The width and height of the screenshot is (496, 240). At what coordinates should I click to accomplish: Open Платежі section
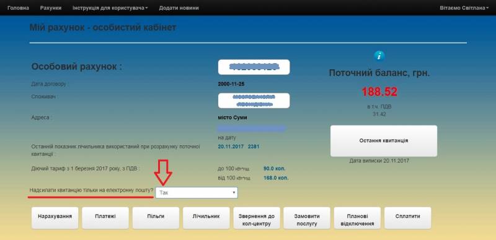tap(105, 218)
